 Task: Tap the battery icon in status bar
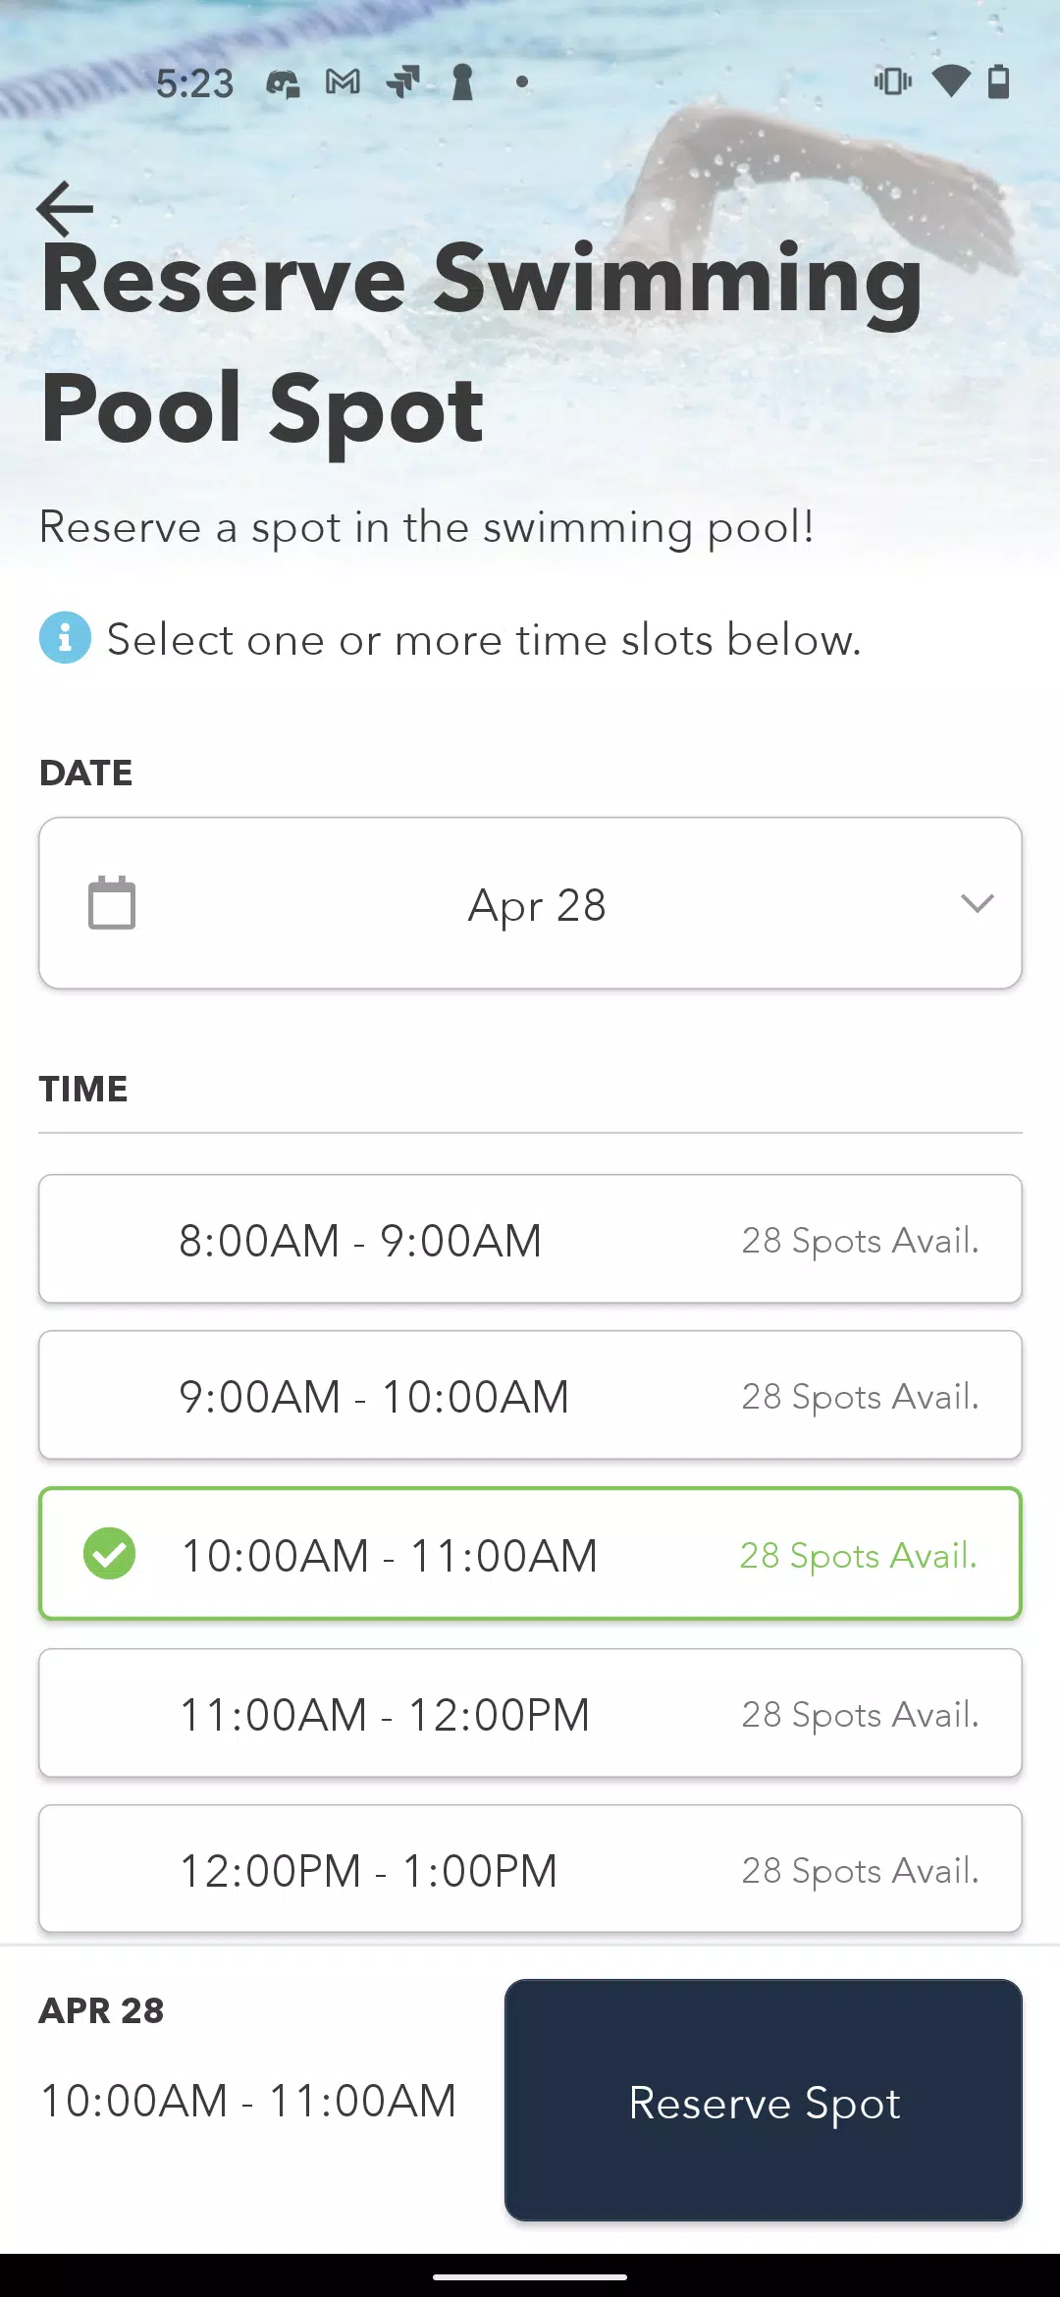998,81
